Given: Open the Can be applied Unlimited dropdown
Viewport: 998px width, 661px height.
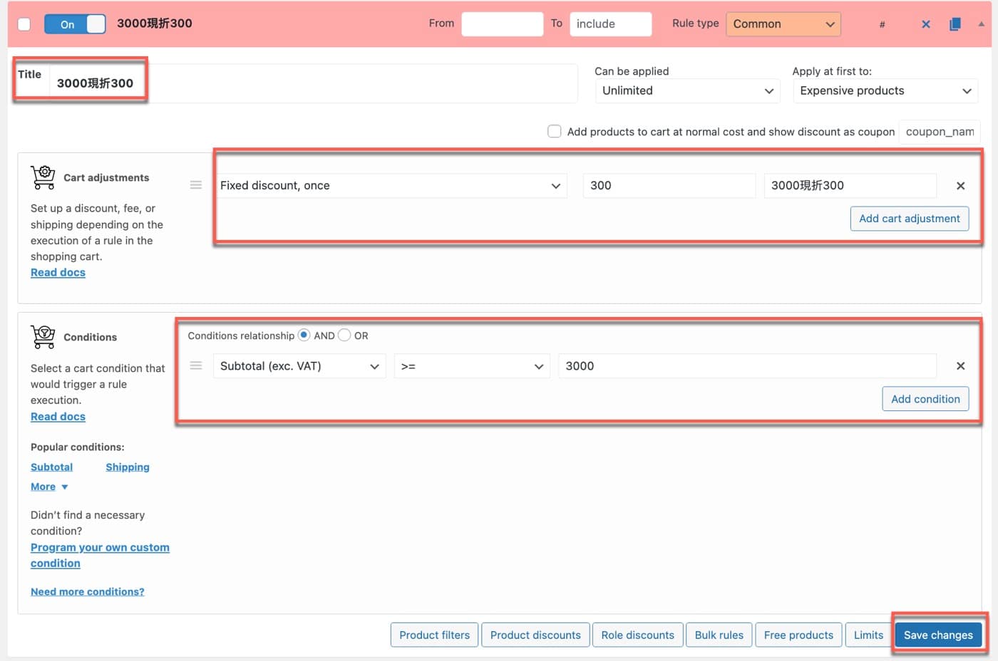Looking at the screenshot, I should [687, 91].
